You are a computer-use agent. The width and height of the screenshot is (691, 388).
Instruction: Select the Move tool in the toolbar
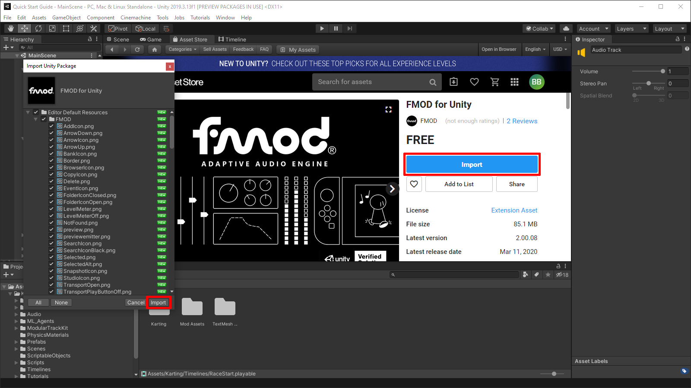point(24,28)
